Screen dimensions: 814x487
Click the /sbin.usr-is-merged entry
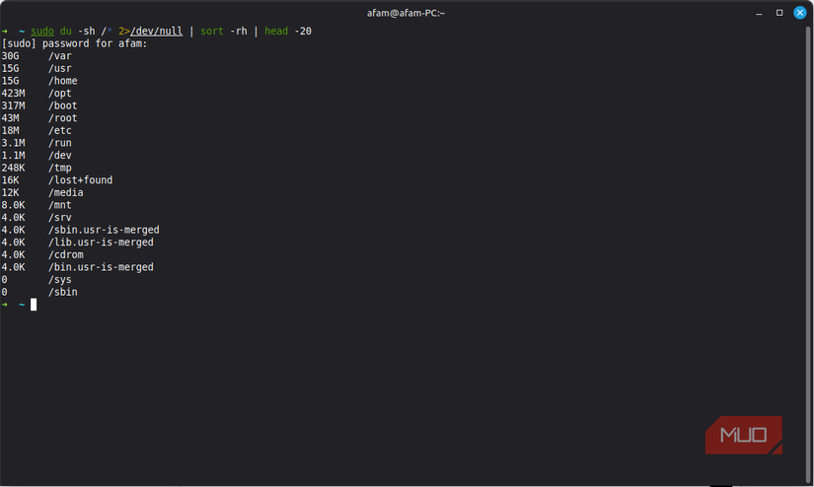[x=104, y=231]
